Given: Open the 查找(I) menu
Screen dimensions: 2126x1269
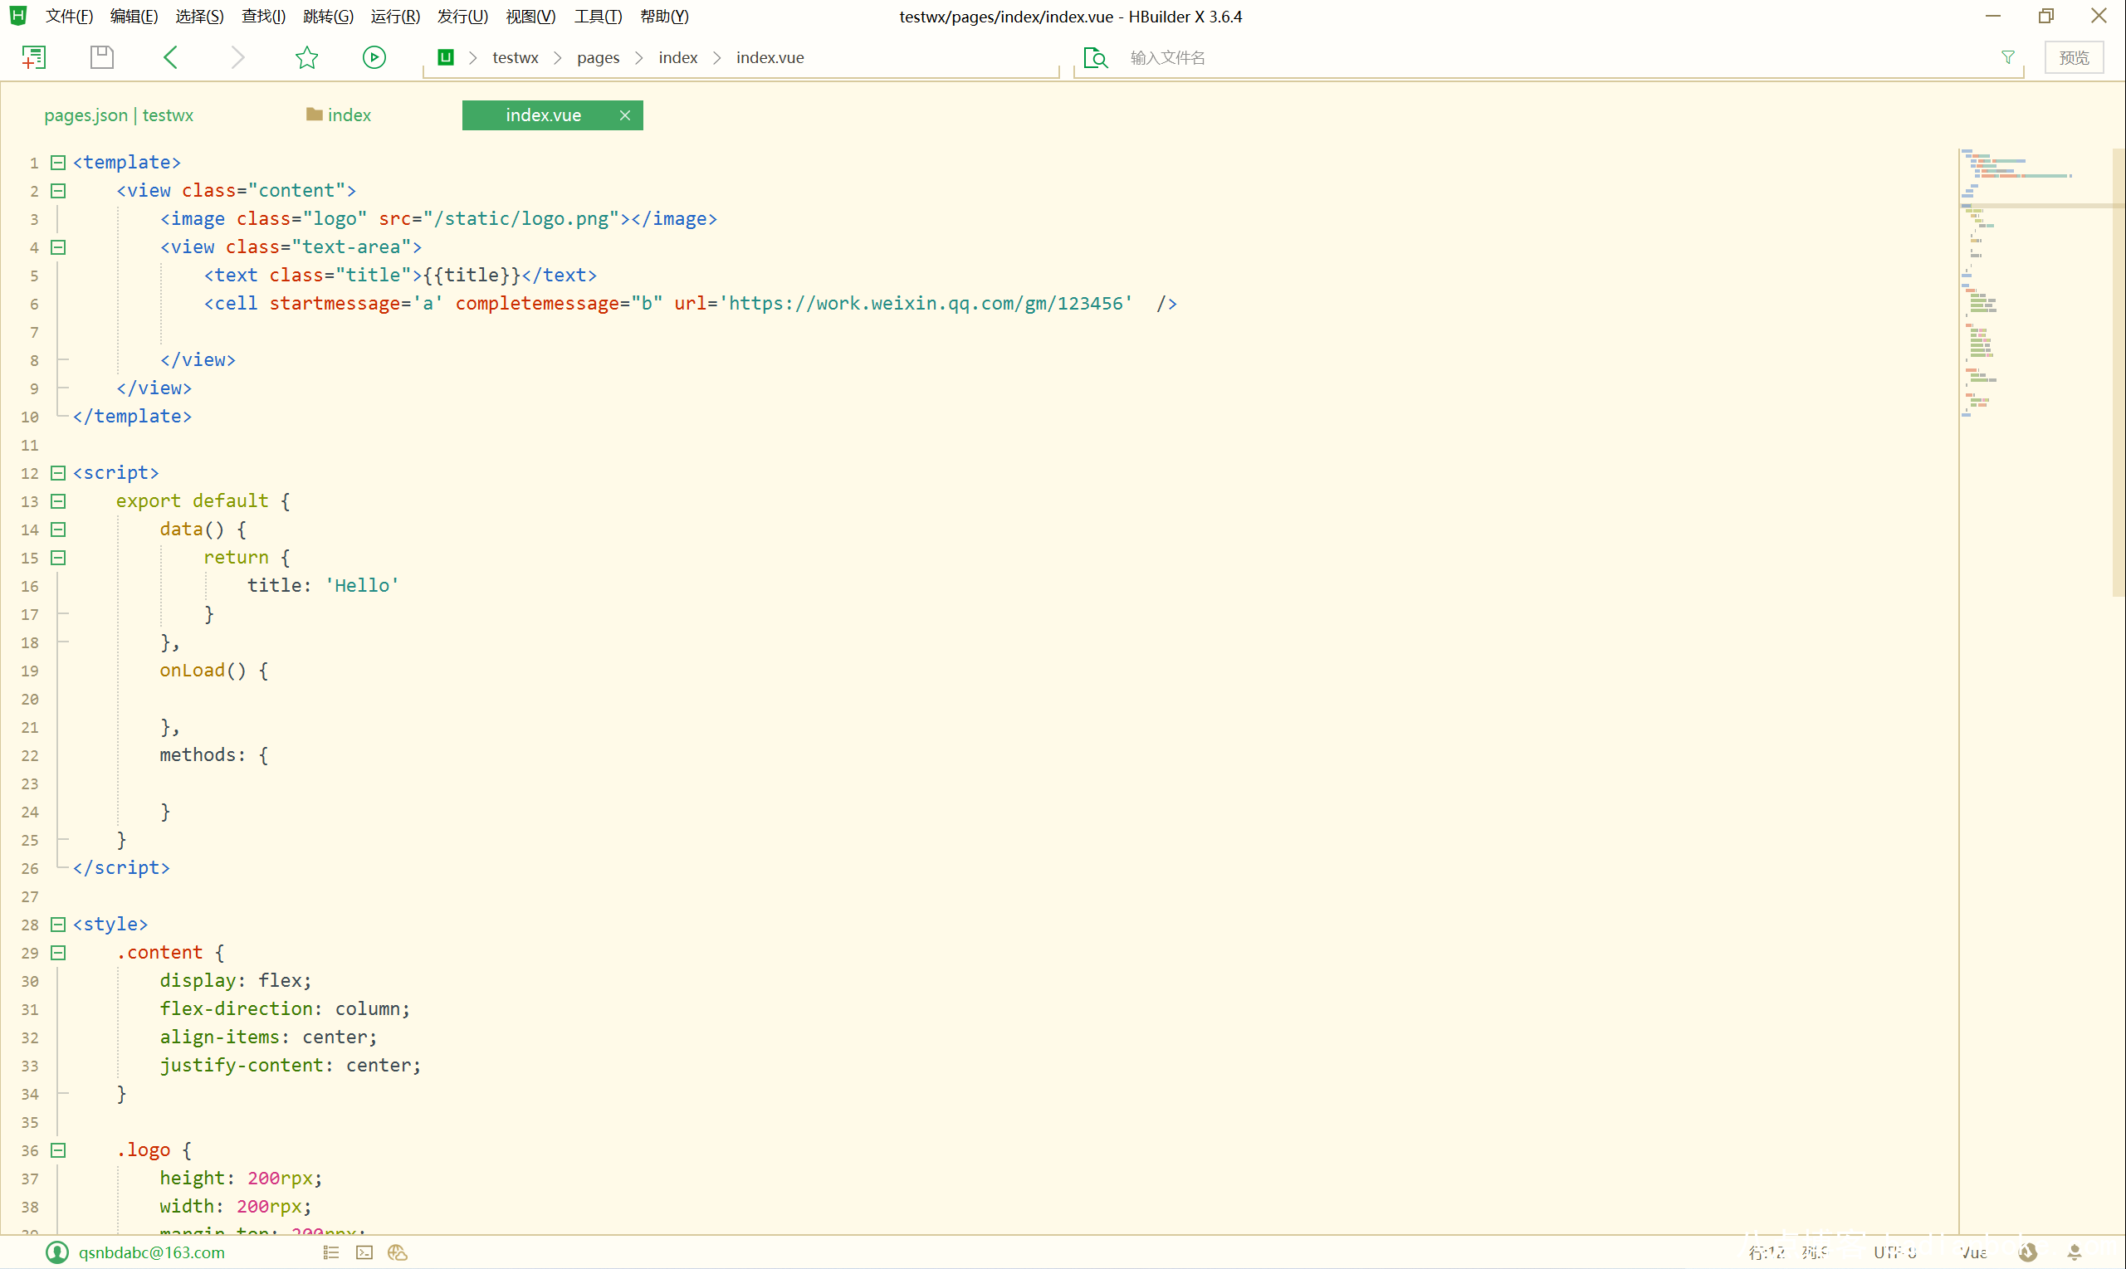Looking at the screenshot, I should pyautogui.click(x=263, y=17).
